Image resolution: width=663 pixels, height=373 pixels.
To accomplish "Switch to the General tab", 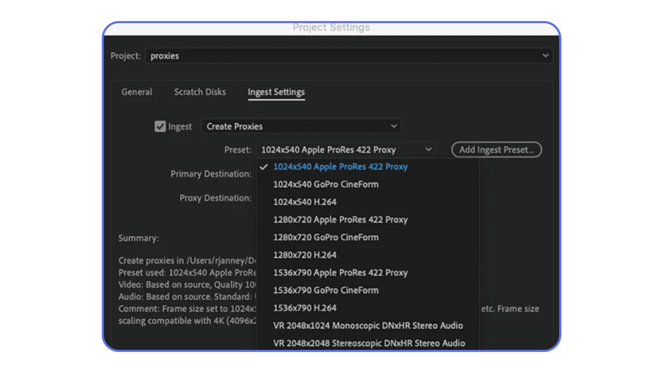I will [137, 92].
